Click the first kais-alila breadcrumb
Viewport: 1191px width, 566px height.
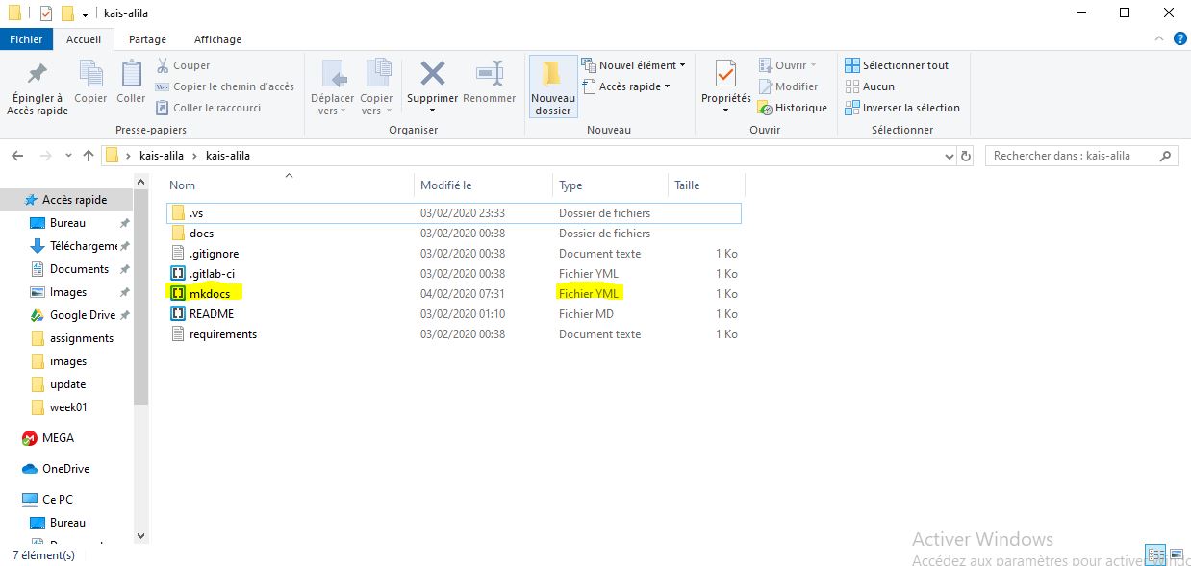pyautogui.click(x=162, y=155)
